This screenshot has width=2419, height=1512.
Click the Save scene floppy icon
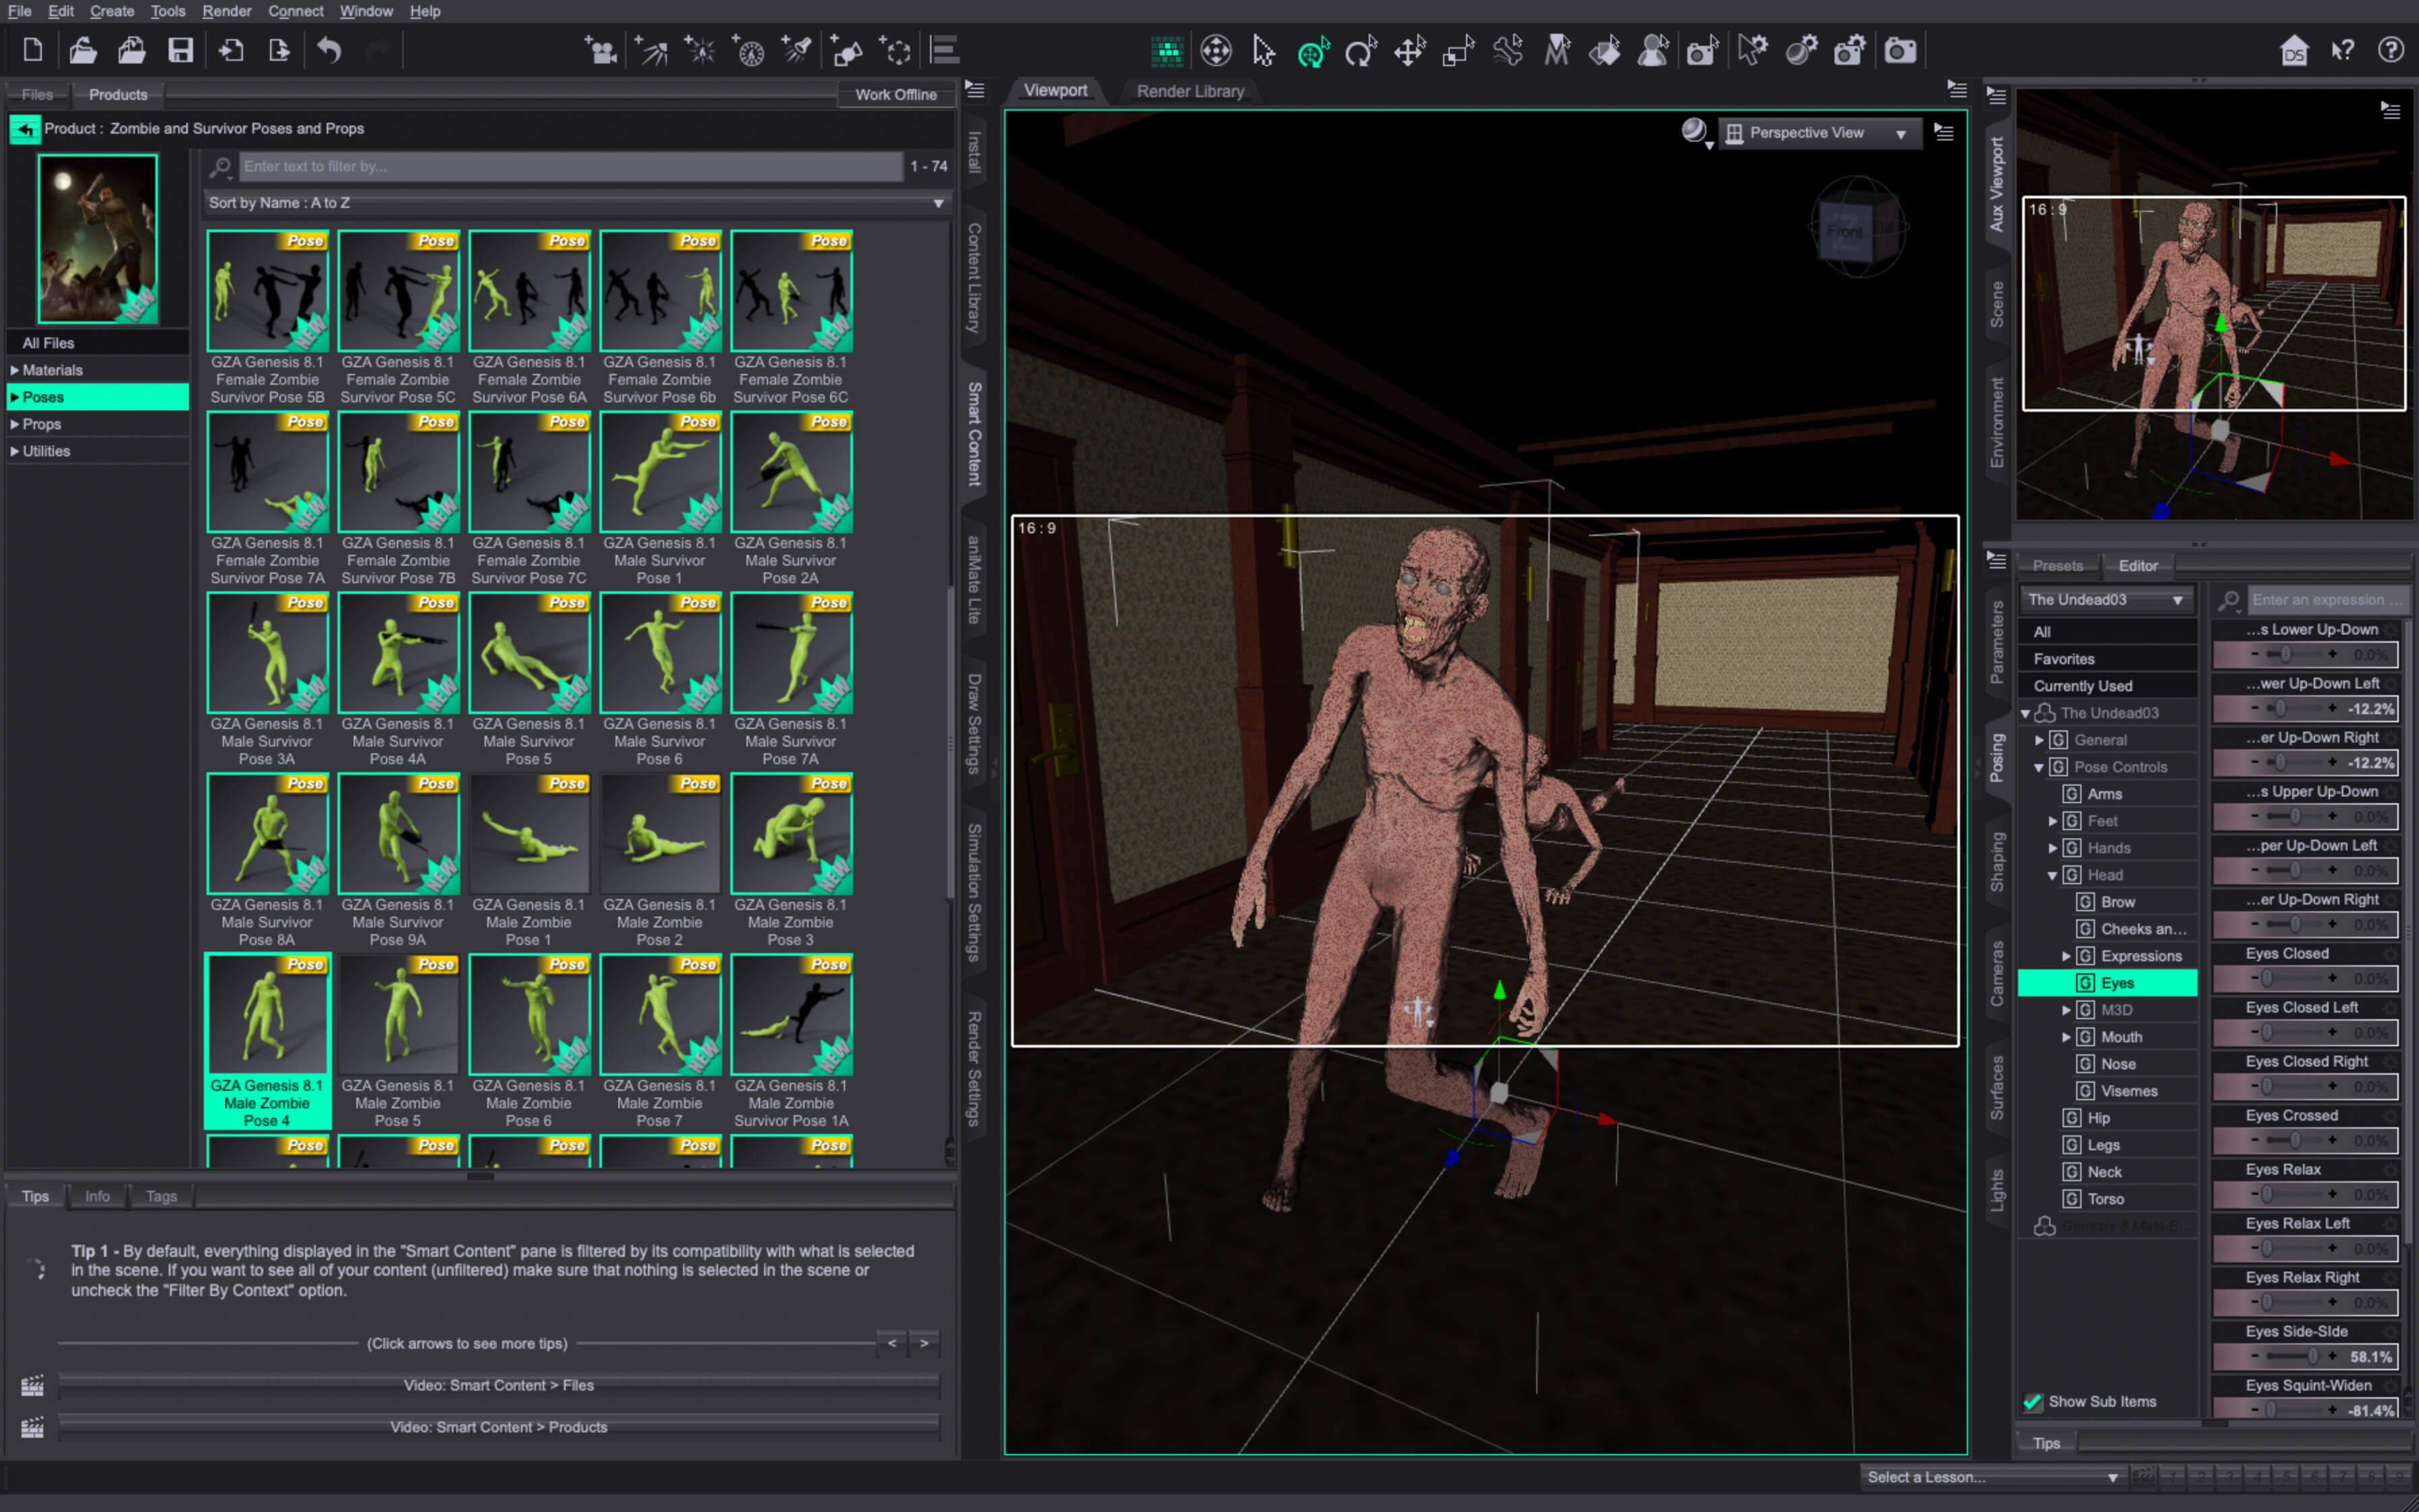[180, 50]
